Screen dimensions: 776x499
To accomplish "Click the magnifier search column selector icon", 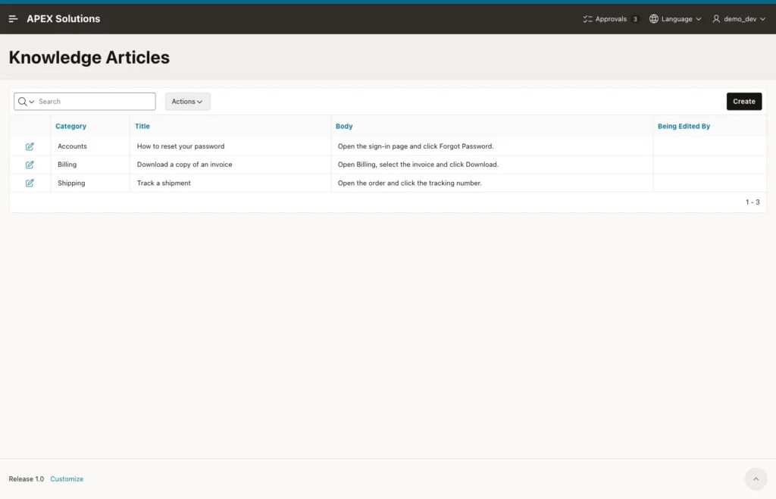I will coord(26,102).
